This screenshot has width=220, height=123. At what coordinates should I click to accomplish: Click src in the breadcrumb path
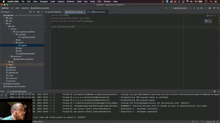pos(12,8)
